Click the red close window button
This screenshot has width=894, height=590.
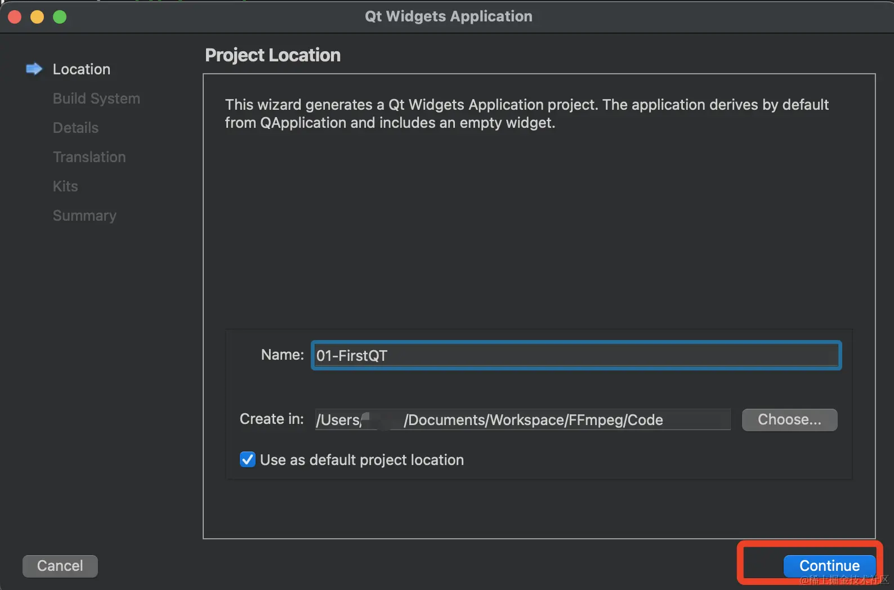[15, 17]
